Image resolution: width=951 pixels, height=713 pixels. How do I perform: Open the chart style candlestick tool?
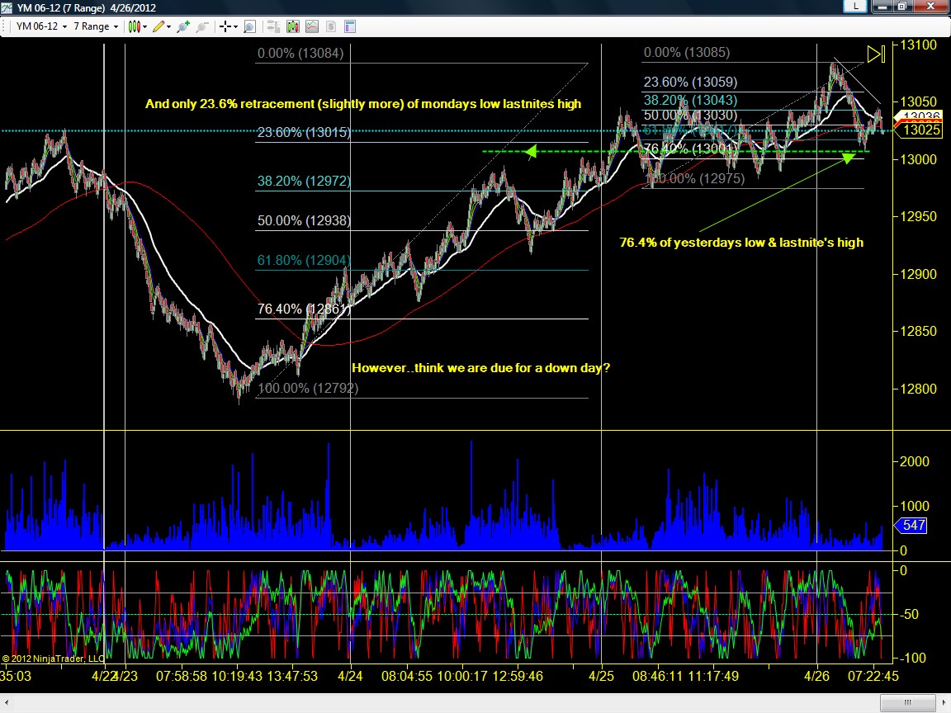tap(134, 26)
